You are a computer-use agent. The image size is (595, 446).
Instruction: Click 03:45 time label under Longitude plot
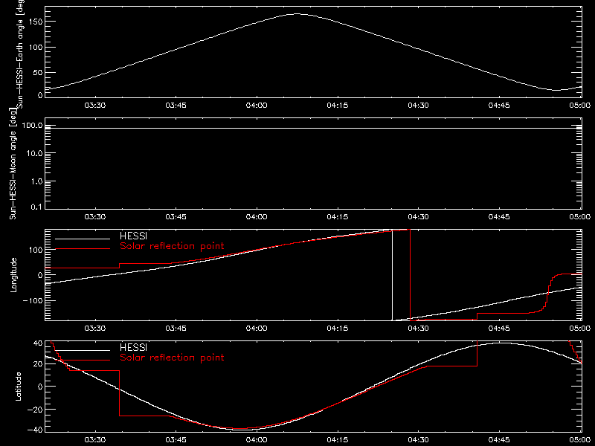point(176,328)
